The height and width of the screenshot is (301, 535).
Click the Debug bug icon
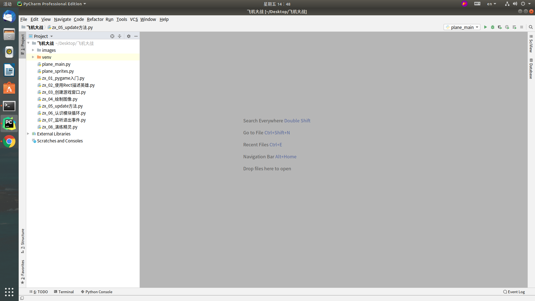493,27
